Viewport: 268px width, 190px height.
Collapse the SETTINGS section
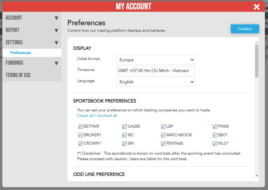point(32,42)
